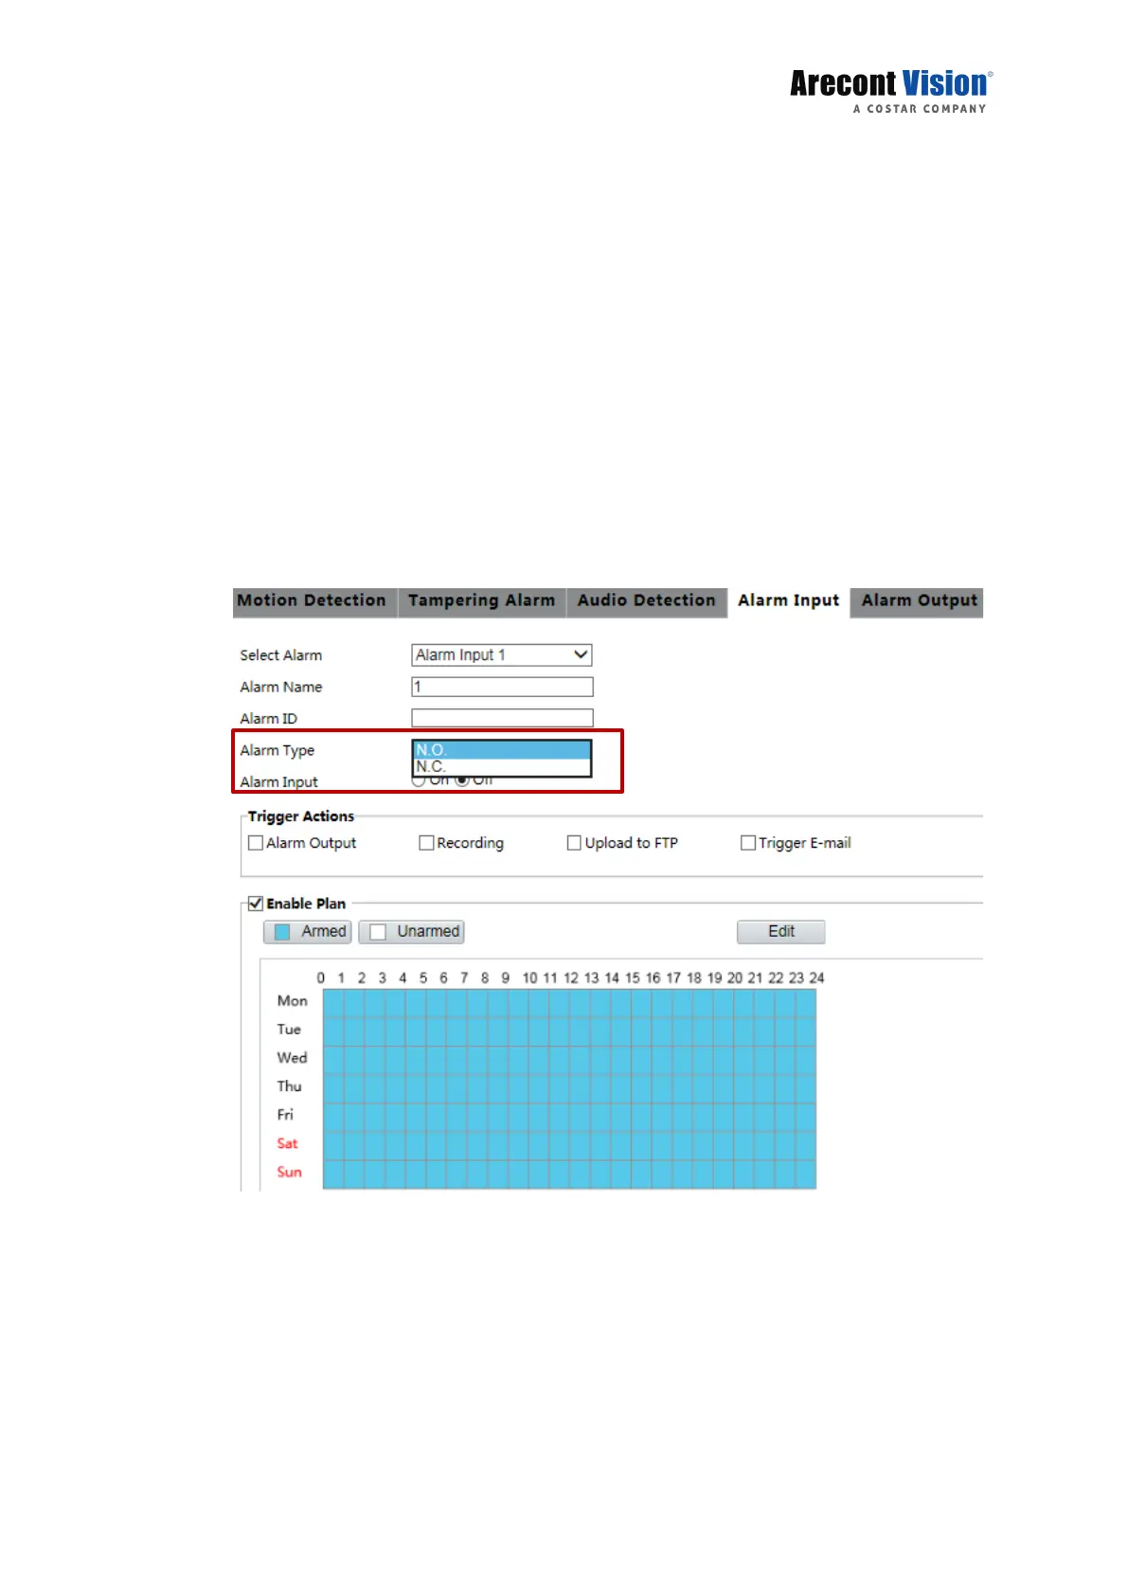
Task: Enable the Alarm Output trigger checkbox
Action: pos(256,843)
